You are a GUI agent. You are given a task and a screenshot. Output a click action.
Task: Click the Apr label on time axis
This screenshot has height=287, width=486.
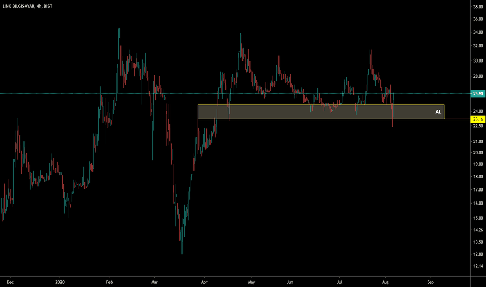pos(204,282)
